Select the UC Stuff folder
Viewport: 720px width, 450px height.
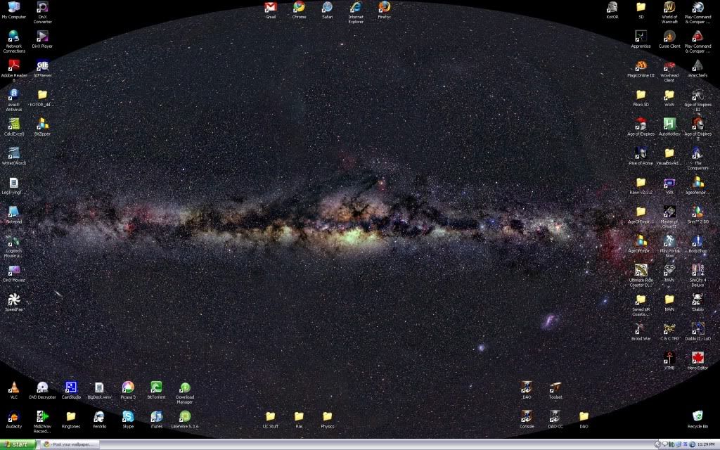(271, 416)
